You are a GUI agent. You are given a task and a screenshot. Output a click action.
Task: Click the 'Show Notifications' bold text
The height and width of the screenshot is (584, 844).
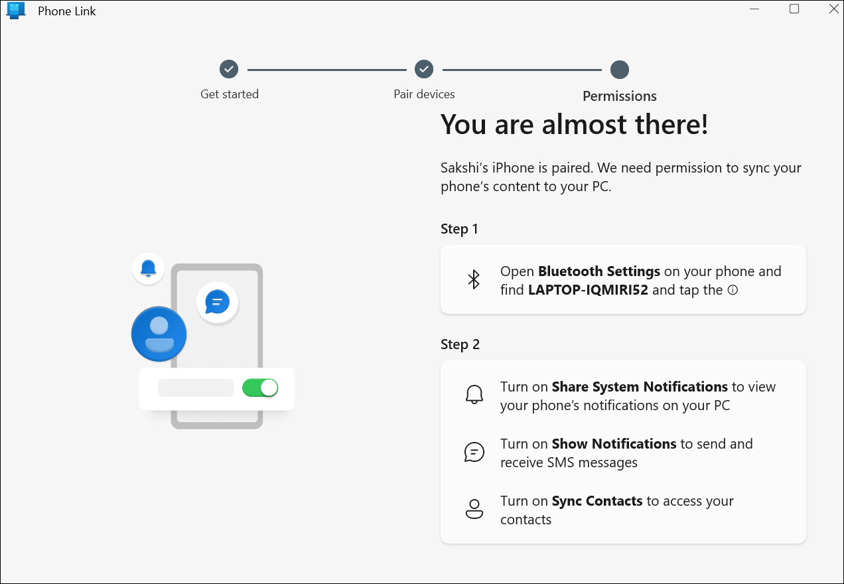tap(614, 444)
